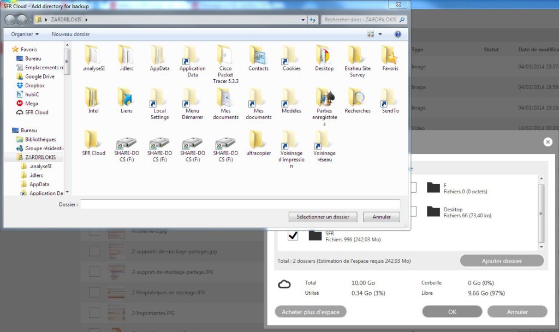Open the view options dropdown arrow
This screenshot has width=559, height=332.
[x=380, y=34]
